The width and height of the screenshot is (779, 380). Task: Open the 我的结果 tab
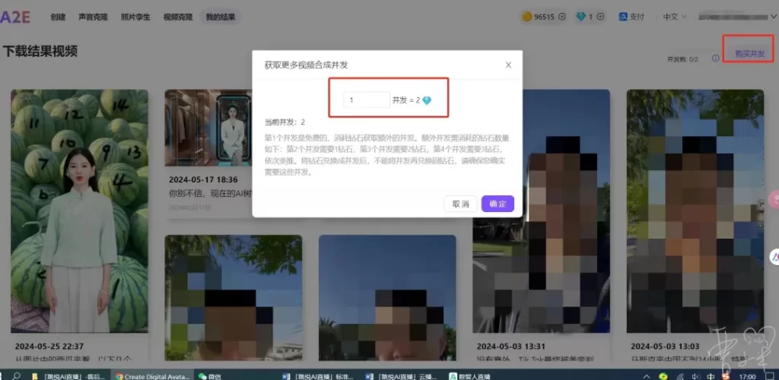(x=221, y=17)
